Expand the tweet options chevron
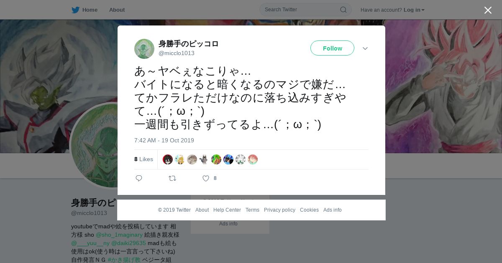Screen dimensions: 502x263 pyautogui.click(x=365, y=48)
